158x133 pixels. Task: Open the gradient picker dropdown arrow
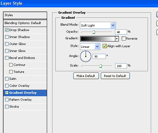pos(117,39)
